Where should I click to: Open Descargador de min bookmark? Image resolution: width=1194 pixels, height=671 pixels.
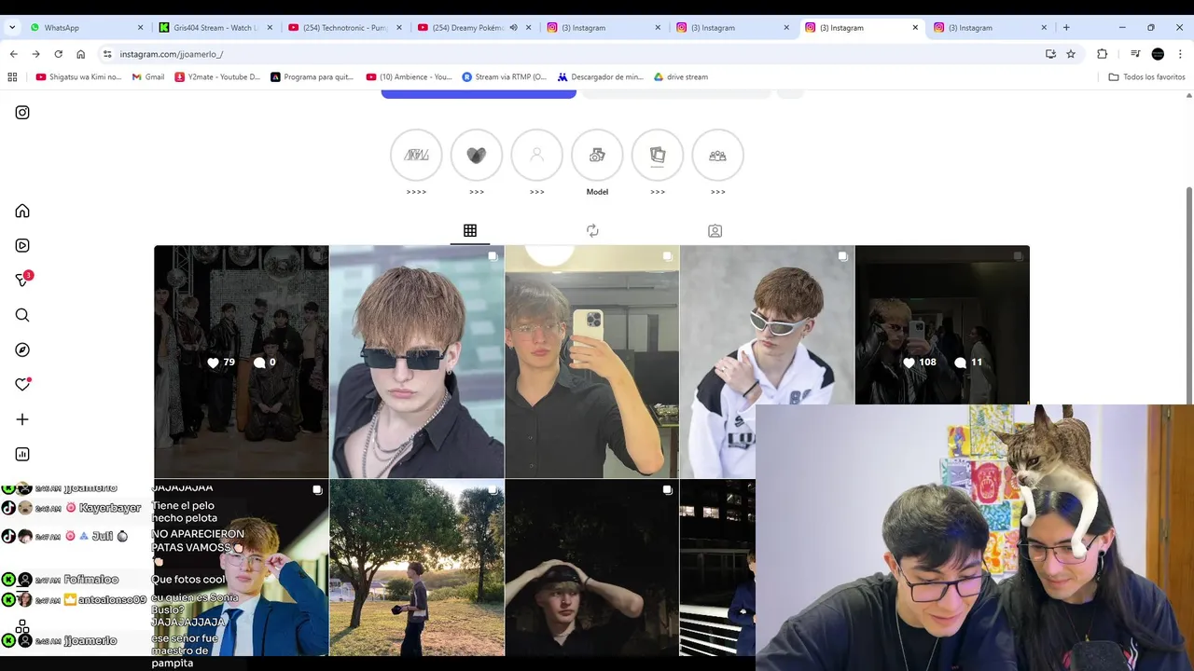pos(601,77)
